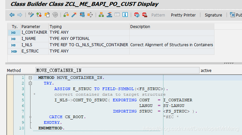Click ENDTRY statement on line 9
Screen dimensions: 242x135
click(53, 123)
